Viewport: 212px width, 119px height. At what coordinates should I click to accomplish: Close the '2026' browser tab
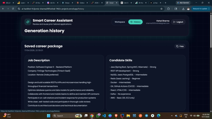pos(102,3)
